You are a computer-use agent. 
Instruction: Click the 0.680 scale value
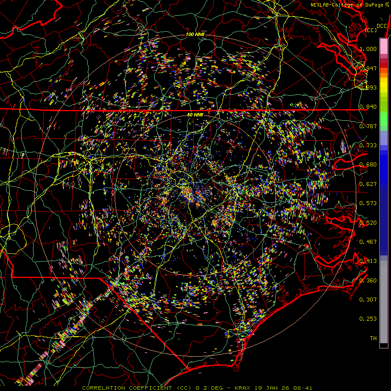pyautogui.click(x=368, y=164)
